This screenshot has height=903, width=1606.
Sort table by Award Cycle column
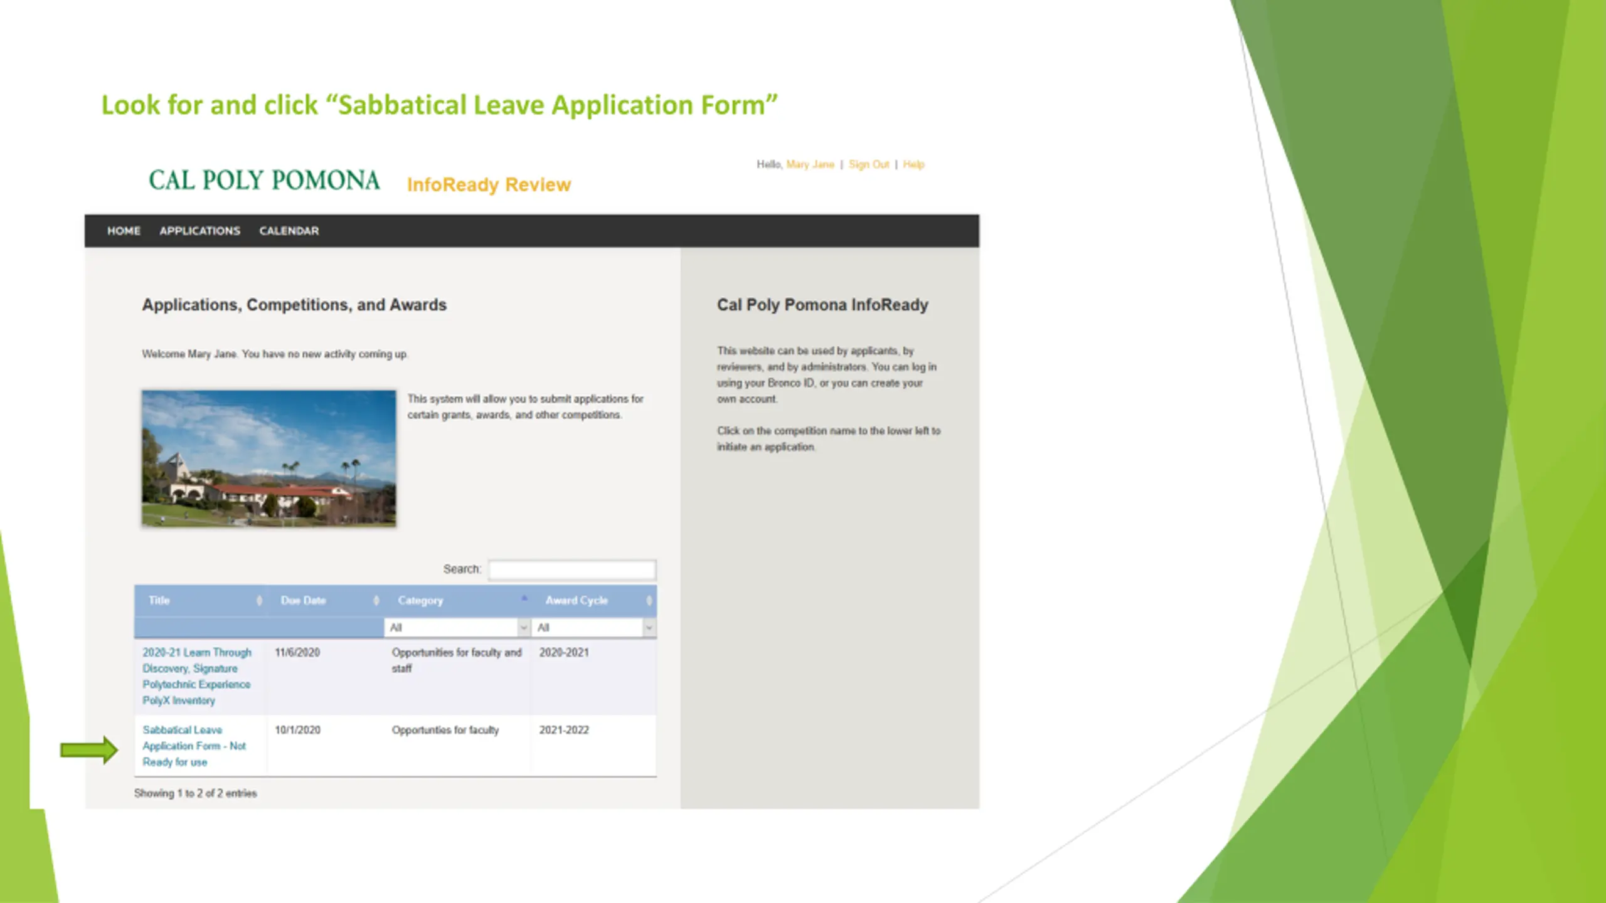tap(594, 601)
